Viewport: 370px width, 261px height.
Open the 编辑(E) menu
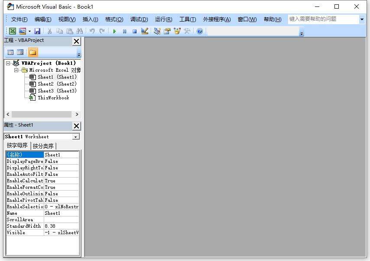point(43,19)
